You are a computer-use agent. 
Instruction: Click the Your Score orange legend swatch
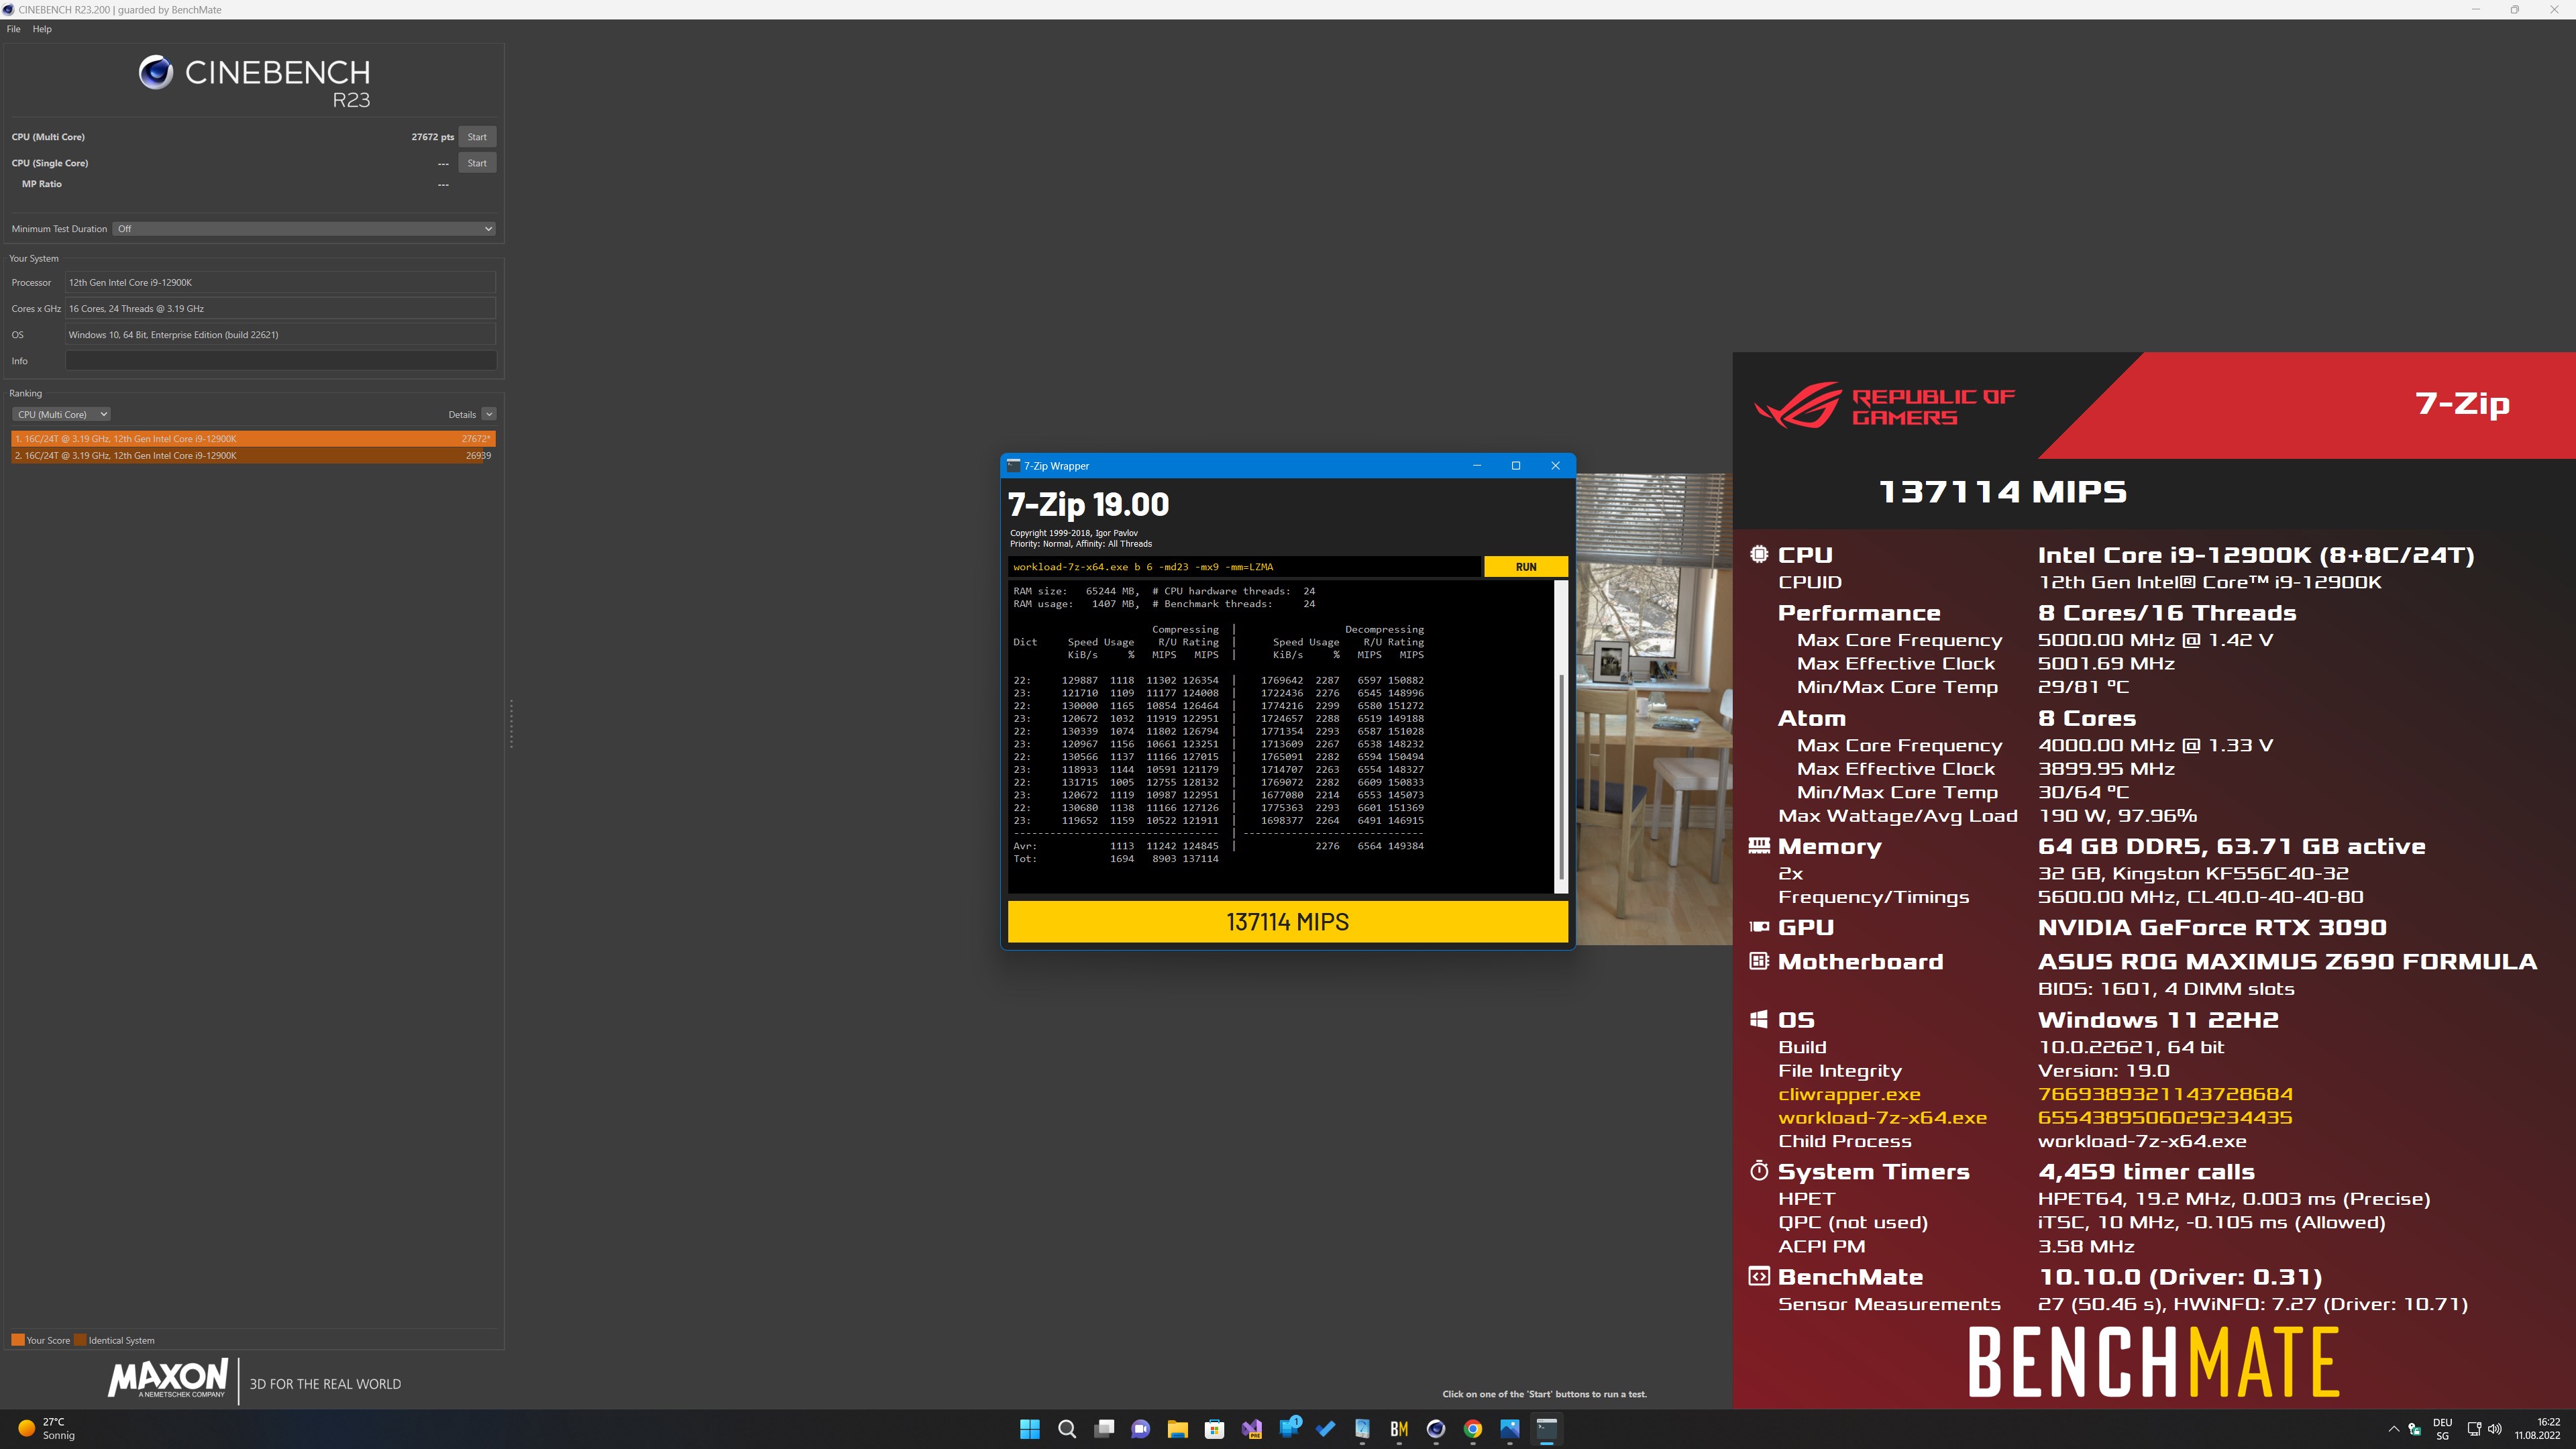click(x=18, y=1340)
